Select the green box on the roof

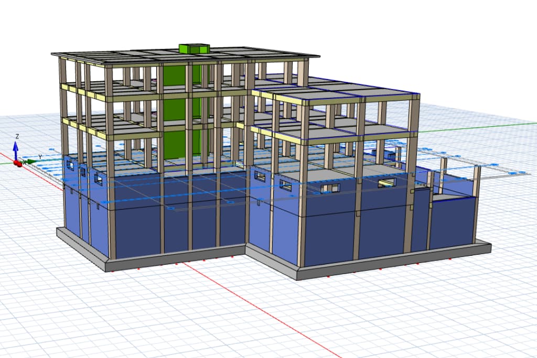[x=194, y=49]
